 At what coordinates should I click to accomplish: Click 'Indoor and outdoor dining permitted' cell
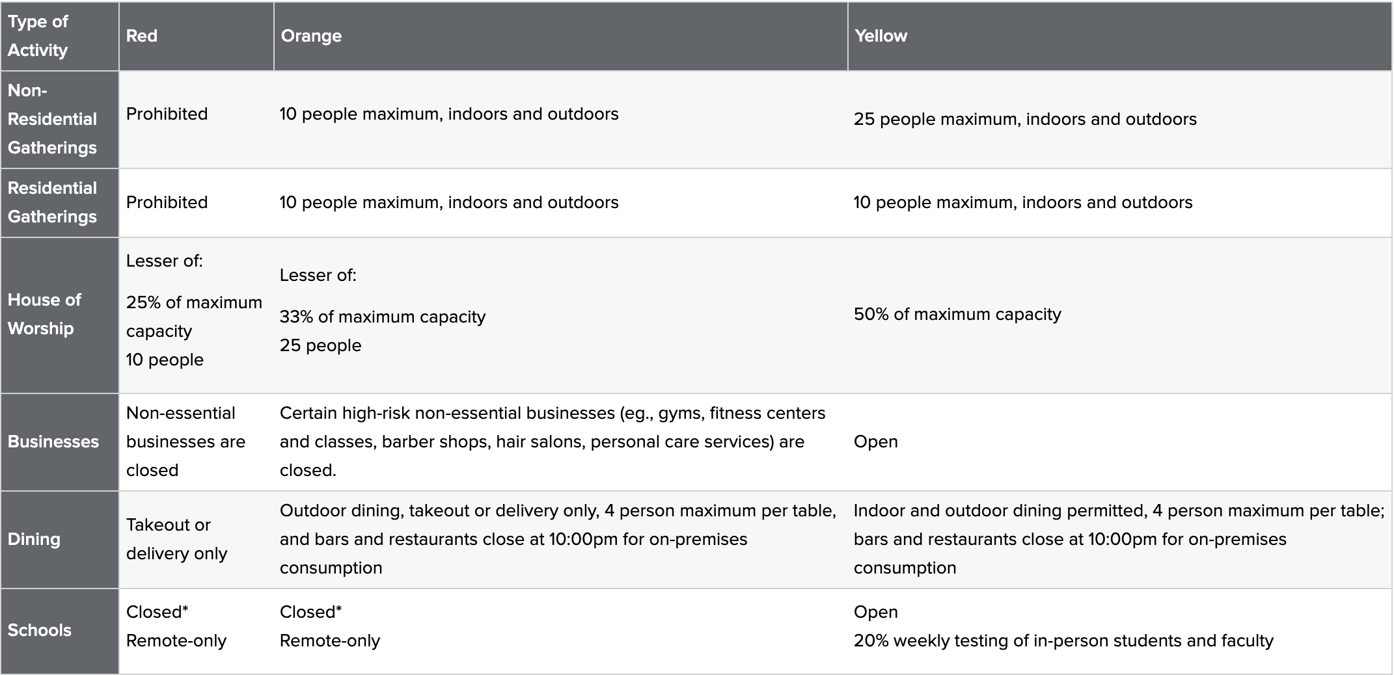pos(1120,540)
